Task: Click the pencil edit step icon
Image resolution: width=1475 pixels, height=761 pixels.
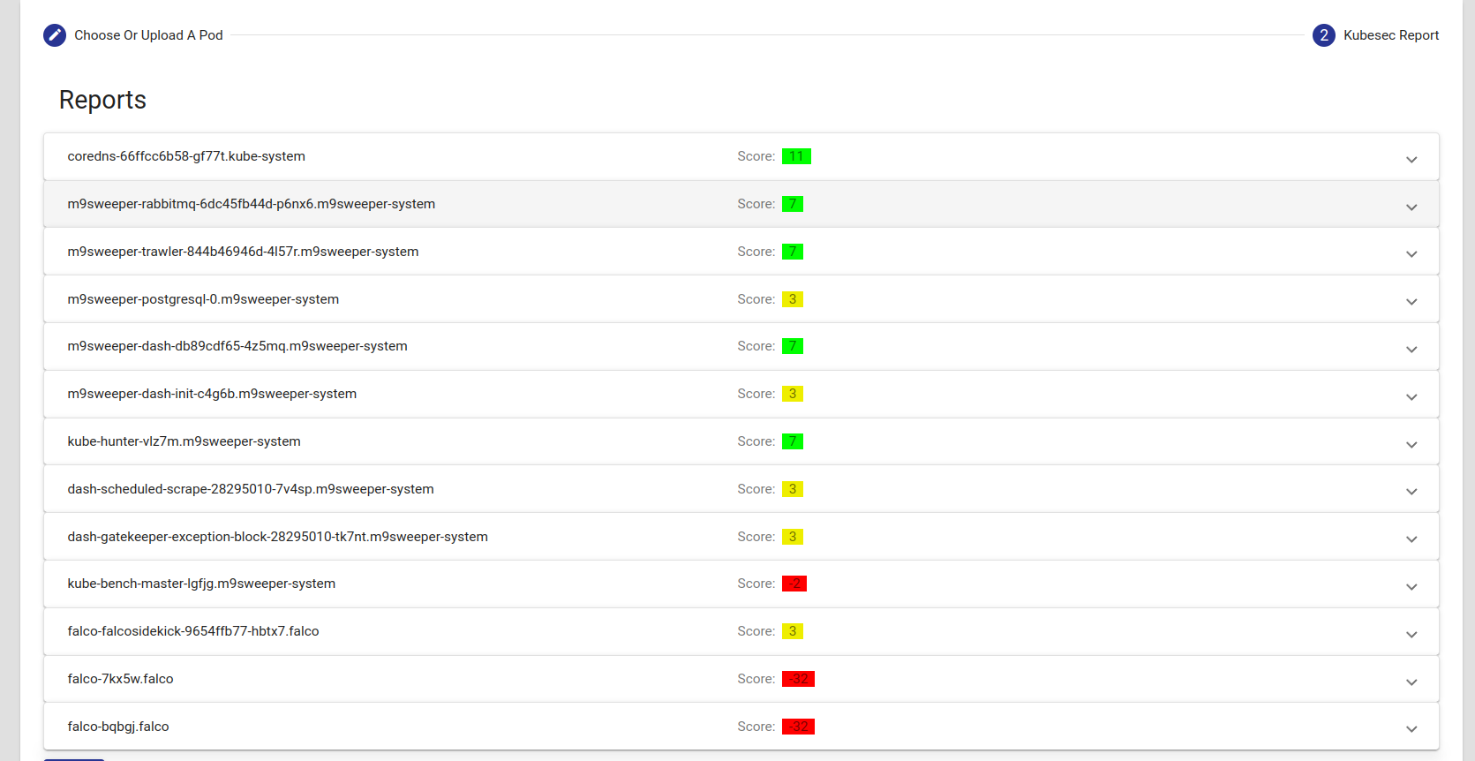Action: click(55, 35)
